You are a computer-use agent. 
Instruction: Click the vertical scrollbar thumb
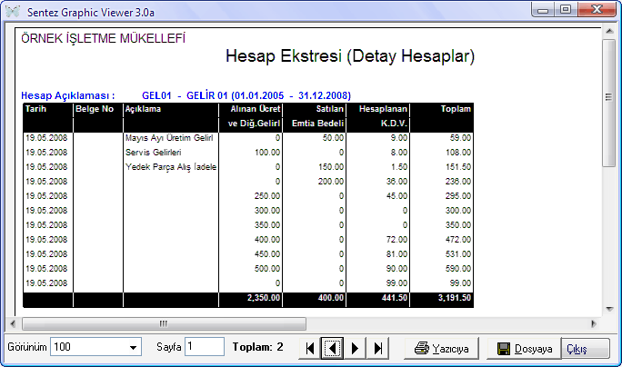click(607, 100)
